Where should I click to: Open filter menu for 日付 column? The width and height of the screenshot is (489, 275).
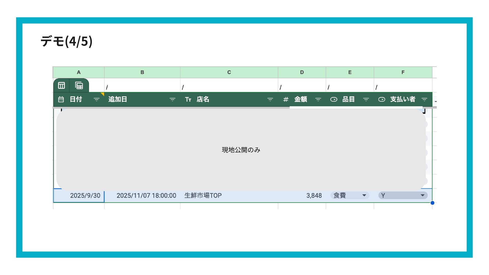point(97,99)
